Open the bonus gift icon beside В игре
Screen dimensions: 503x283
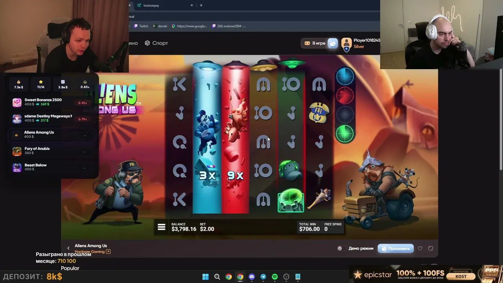pyautogui.click(x=333, y=43)
